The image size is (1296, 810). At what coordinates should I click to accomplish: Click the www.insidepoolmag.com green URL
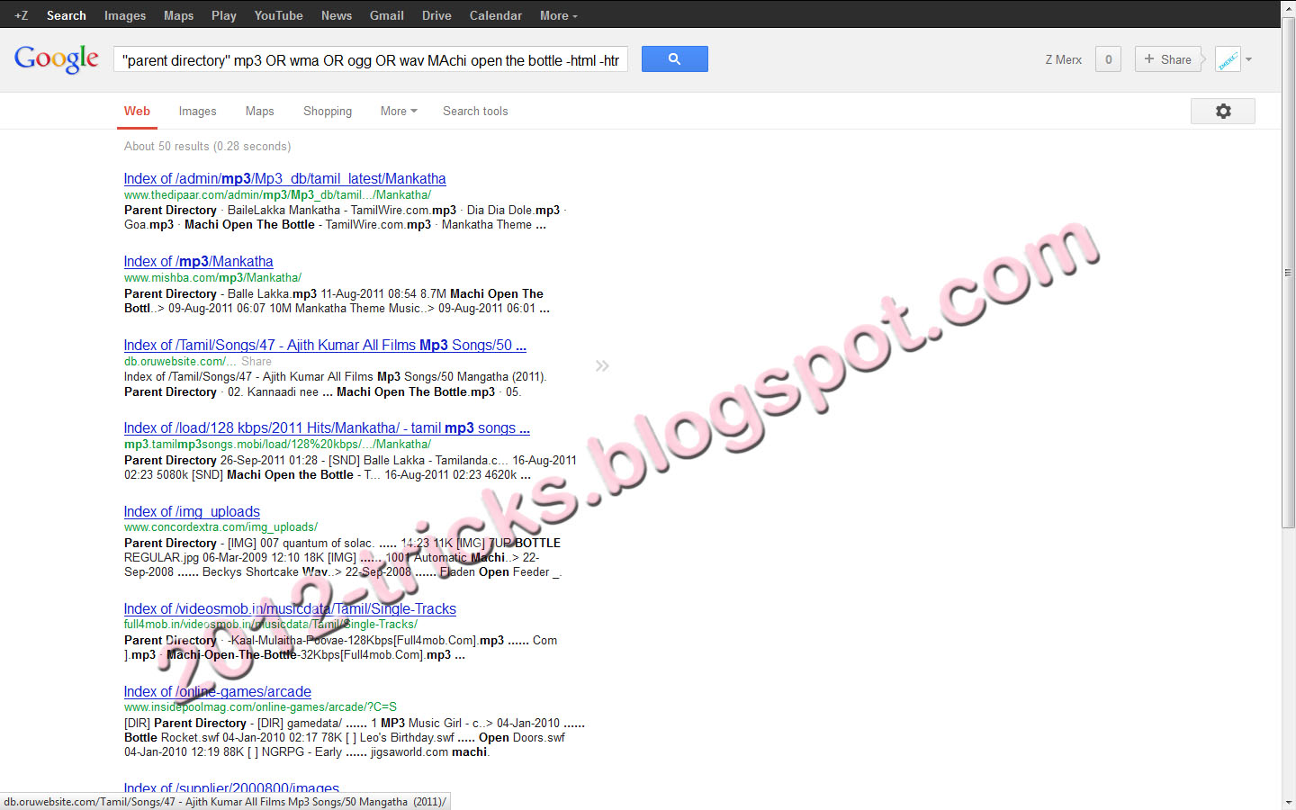pos(260,706)
